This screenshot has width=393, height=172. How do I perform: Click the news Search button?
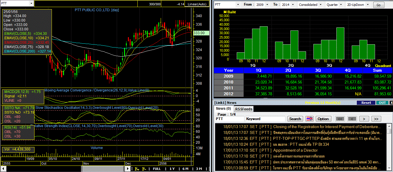pyautogui.click(x=295, y=119)
